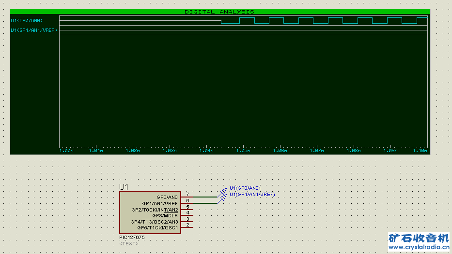This screenshot has width=452, height=254.
Task: Click the blue U1(GP0/AN0) probe label in schematic
Action: 245,188
